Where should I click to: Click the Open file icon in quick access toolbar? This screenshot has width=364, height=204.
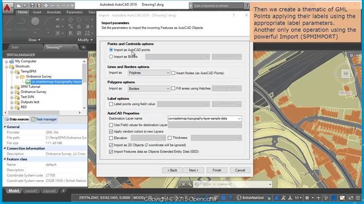pyautogui.click(x=25, y=5)
